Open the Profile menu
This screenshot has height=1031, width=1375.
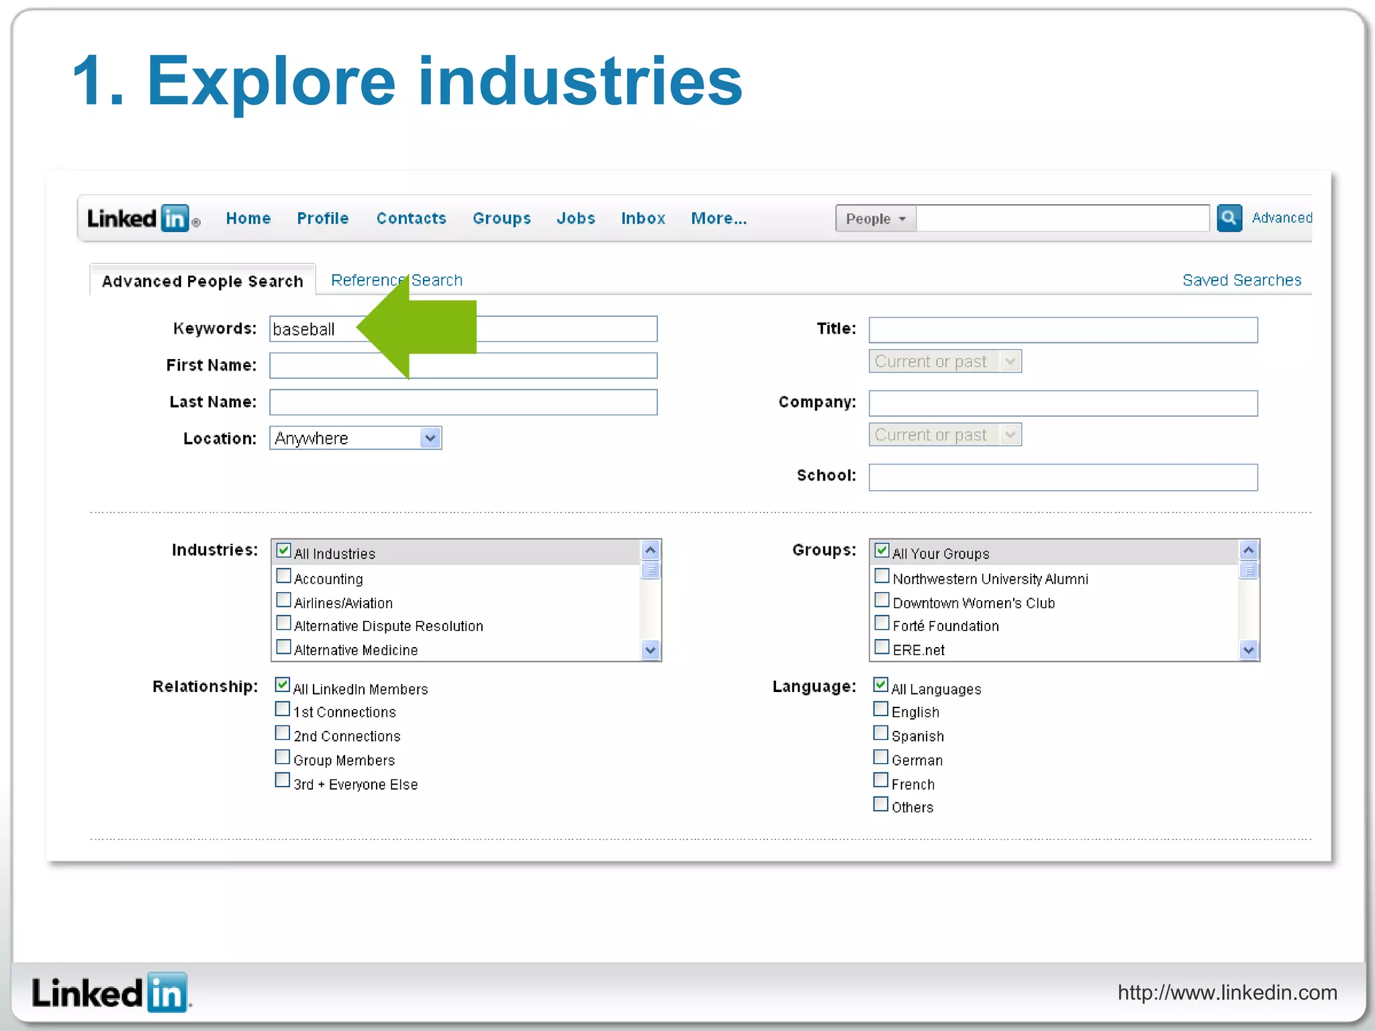tap(323, 218)
